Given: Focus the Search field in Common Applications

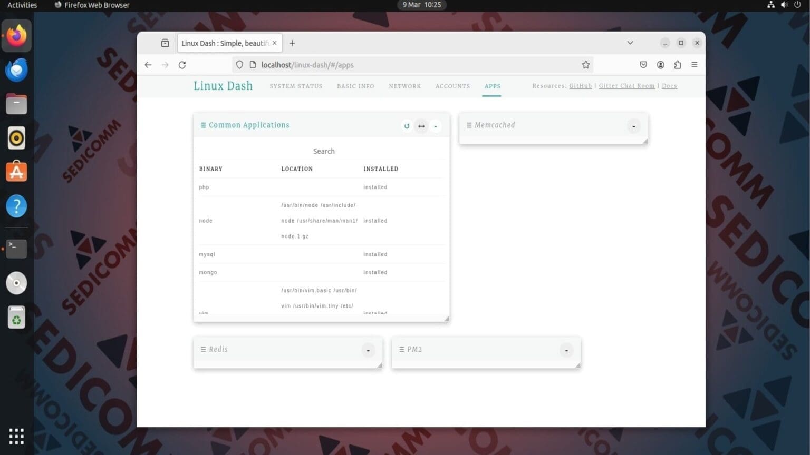Looking at the screenshot, I should (x=324, y=151).
